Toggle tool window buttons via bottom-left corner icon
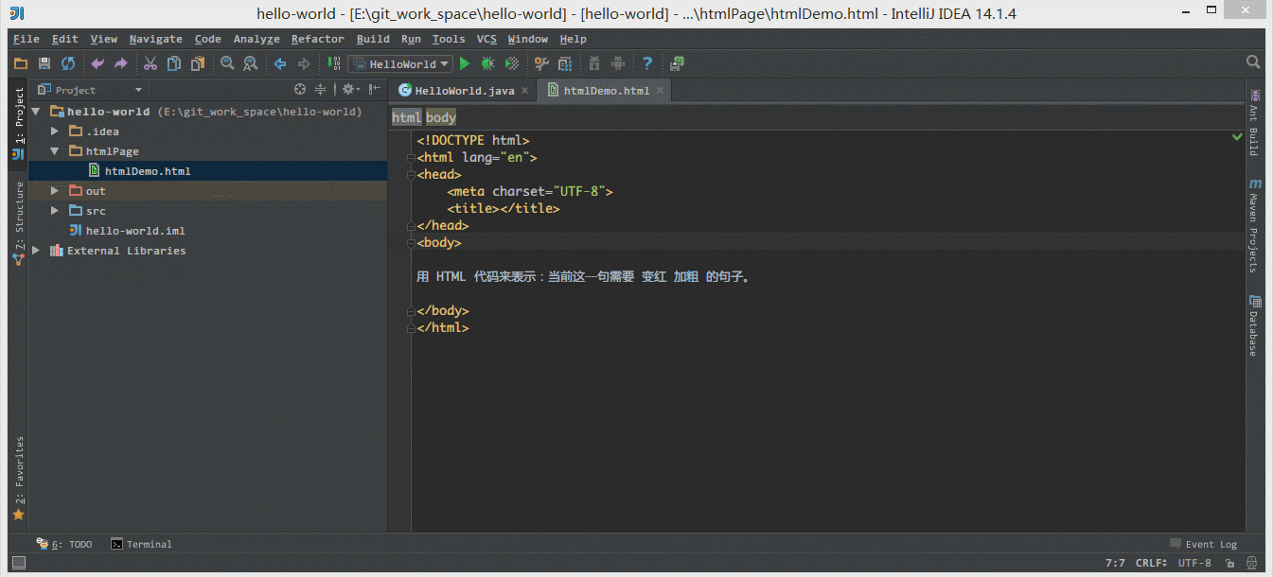Viewport: 1273px width, 577px height. 18,563
